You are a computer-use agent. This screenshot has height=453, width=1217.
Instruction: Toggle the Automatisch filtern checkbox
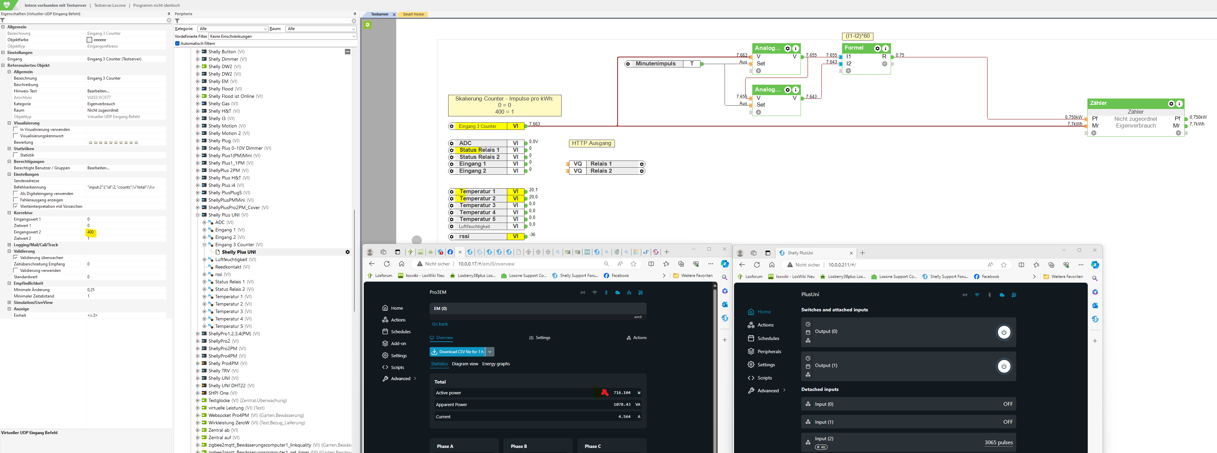(x=178, y=44)
